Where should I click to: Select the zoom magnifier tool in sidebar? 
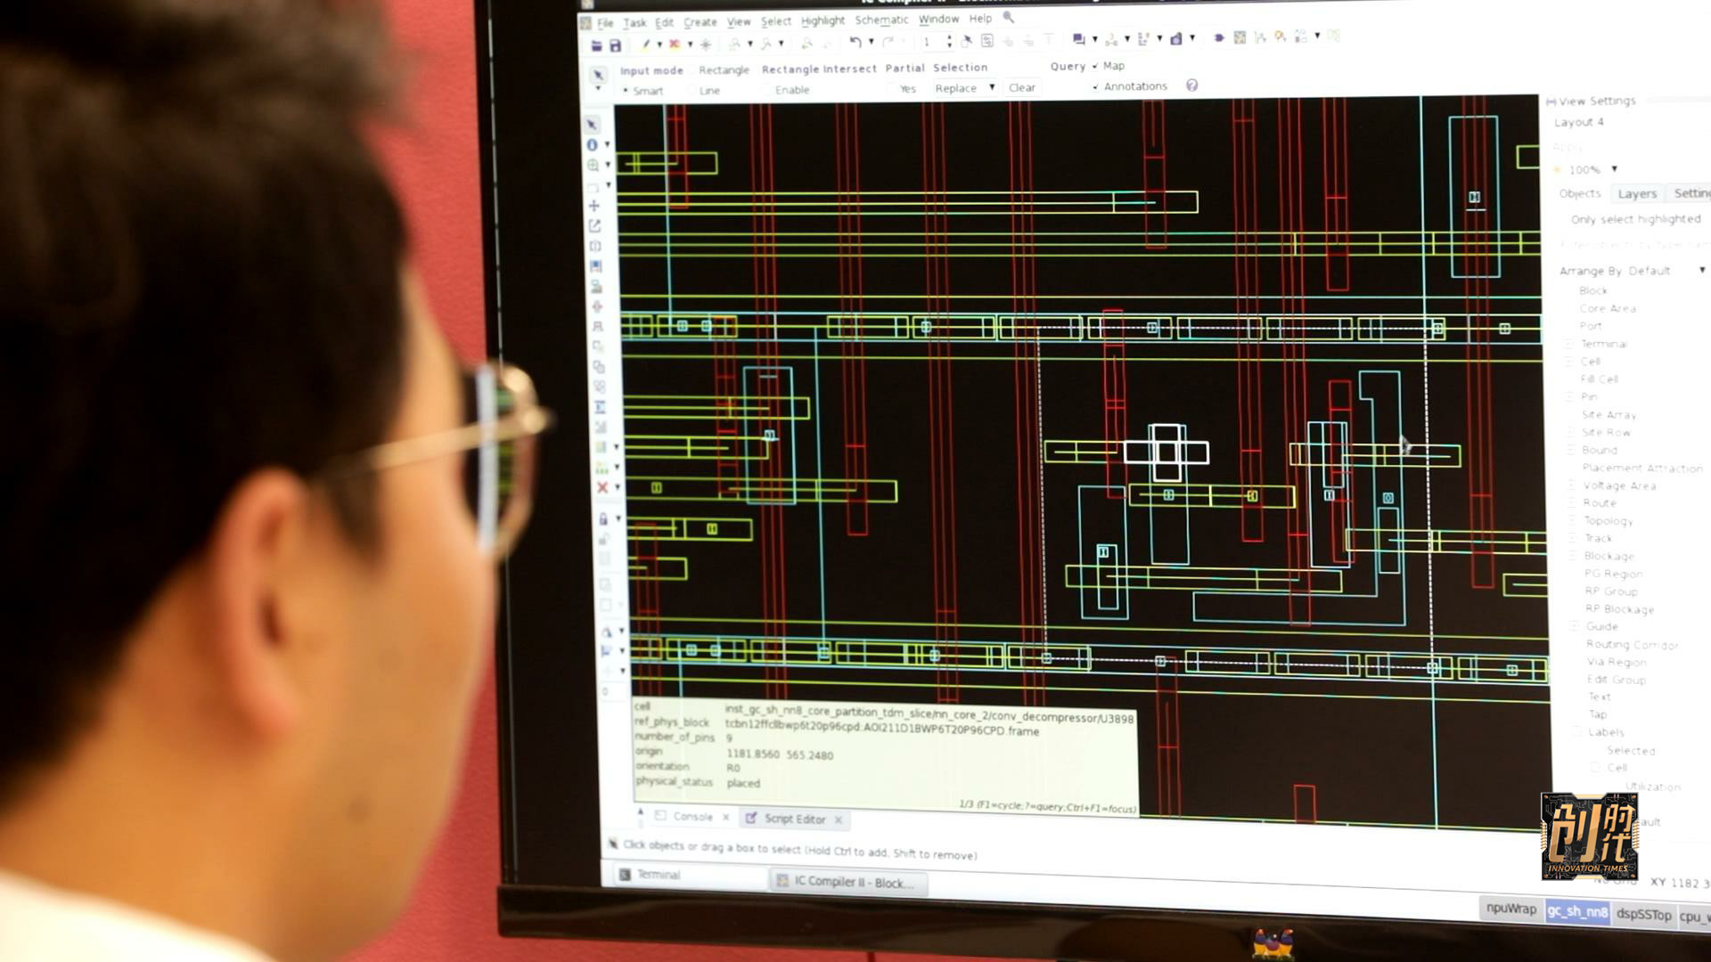click(593, 166)
